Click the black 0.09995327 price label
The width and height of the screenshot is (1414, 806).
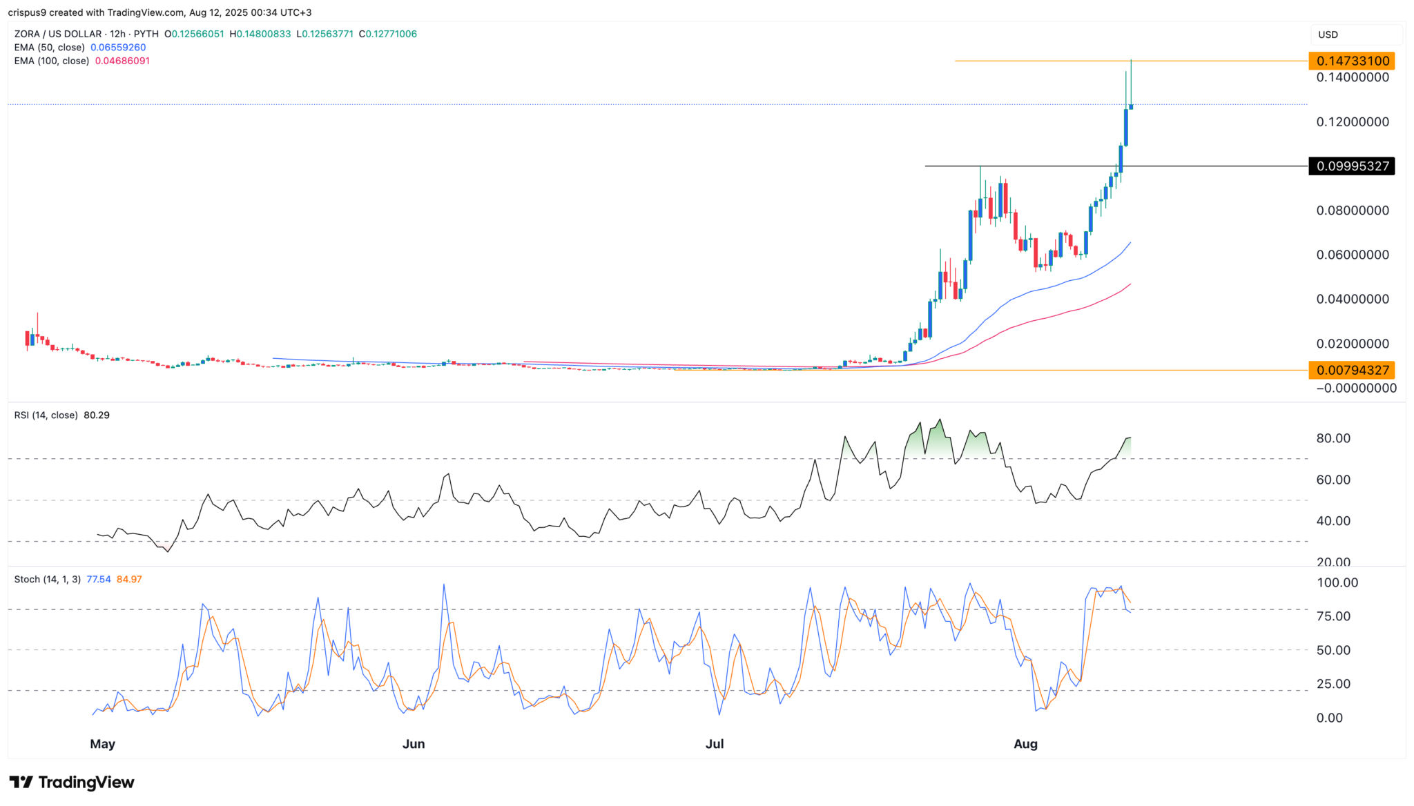(1352, 166)
